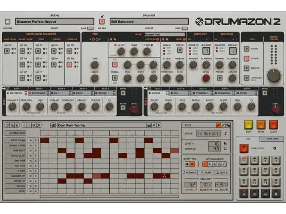Enable the TRIGGERS MIDI view
Screen dimensions: 286x214
click(247, 78)
